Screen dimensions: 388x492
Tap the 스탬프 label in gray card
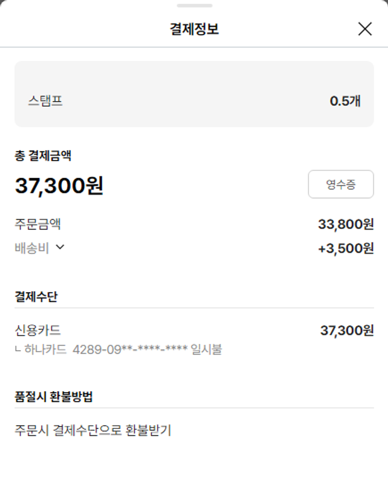point(46,100)
